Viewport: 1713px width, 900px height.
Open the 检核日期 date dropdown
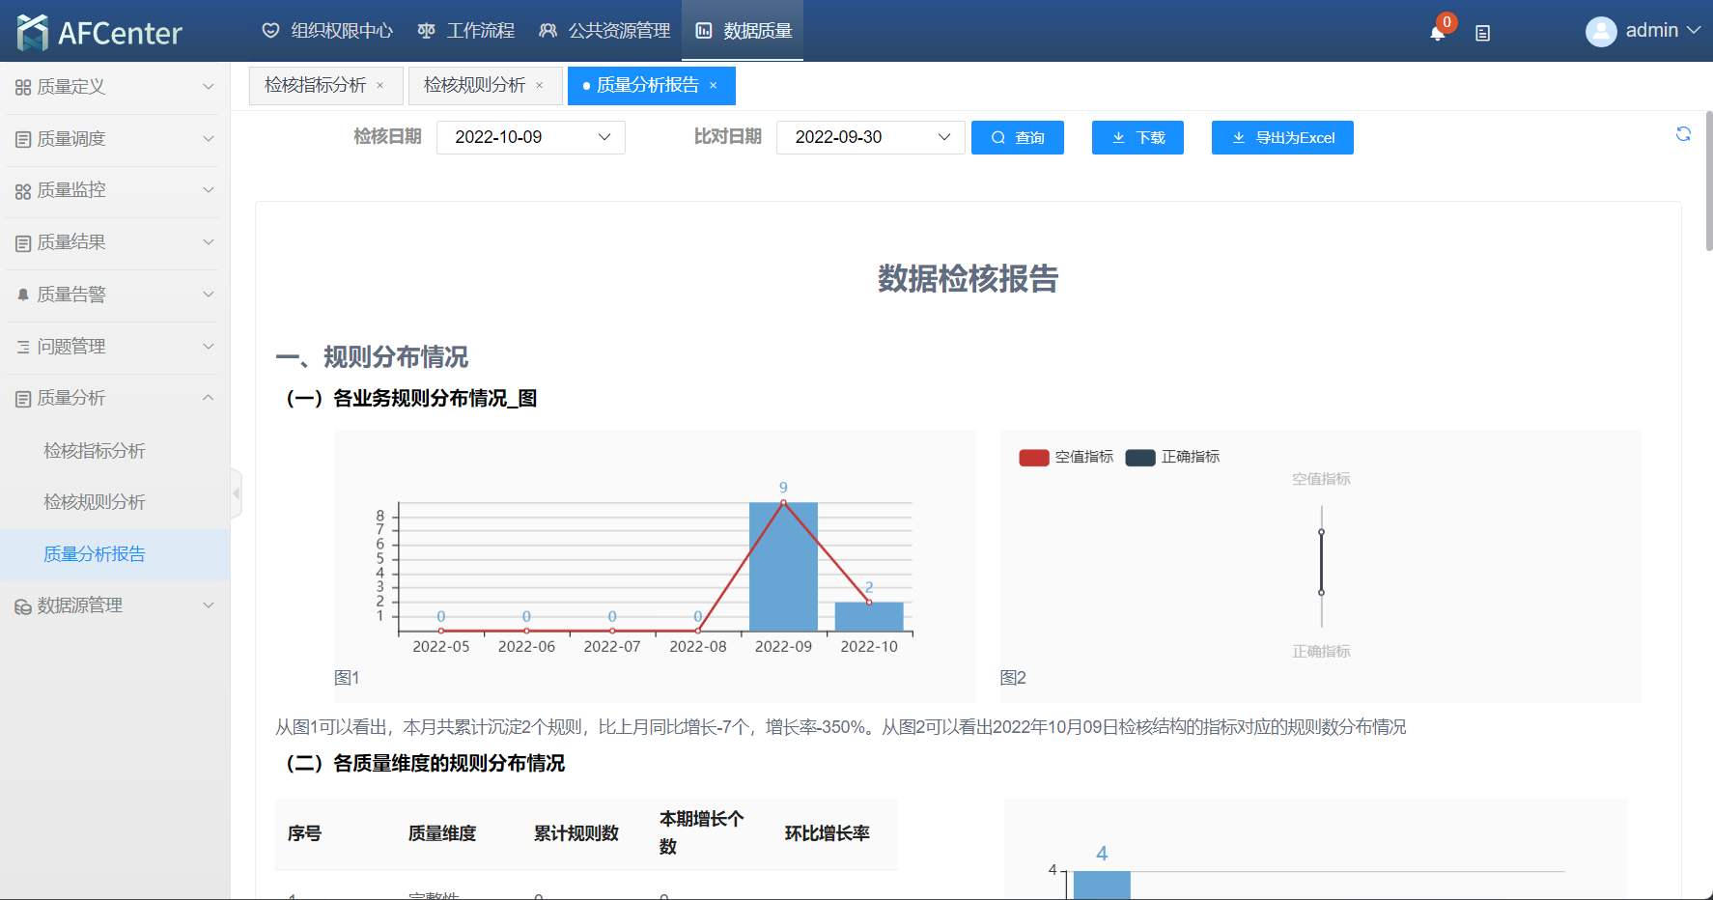[530, 137]
